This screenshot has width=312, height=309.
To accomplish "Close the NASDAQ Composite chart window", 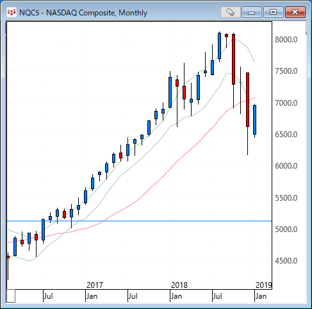I will click(295, 12).
